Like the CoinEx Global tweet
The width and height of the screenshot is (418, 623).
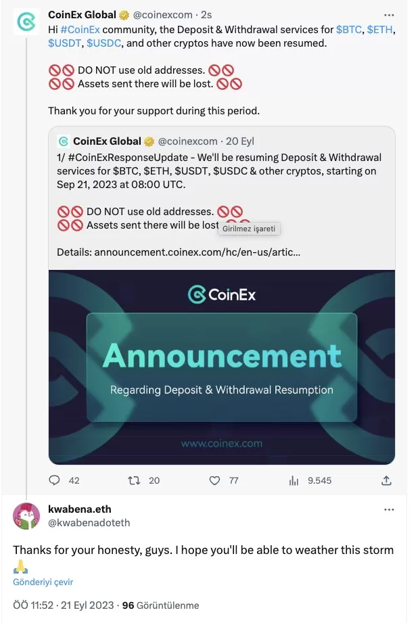(214, 480)
